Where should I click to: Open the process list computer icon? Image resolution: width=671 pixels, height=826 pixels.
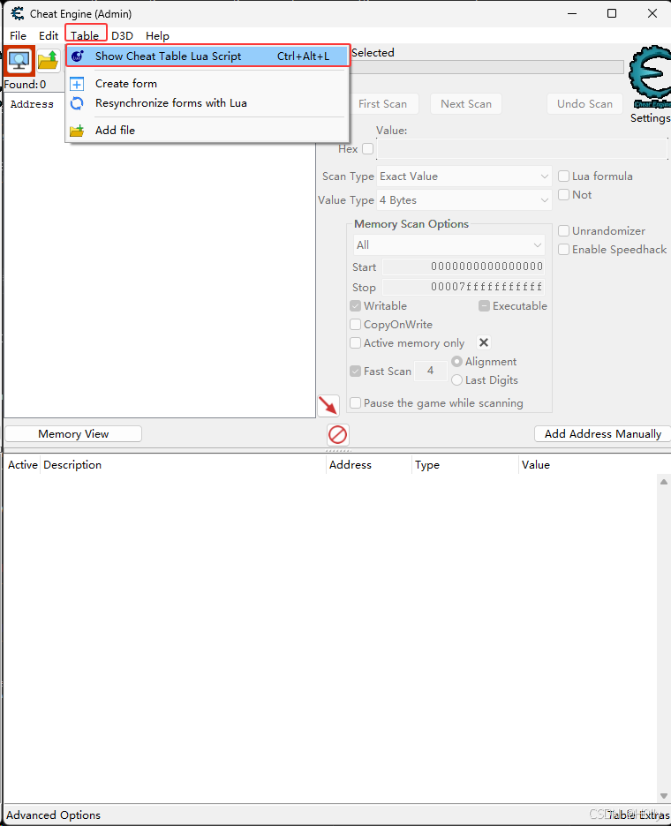pyautogui.click(x=19, y=61)
